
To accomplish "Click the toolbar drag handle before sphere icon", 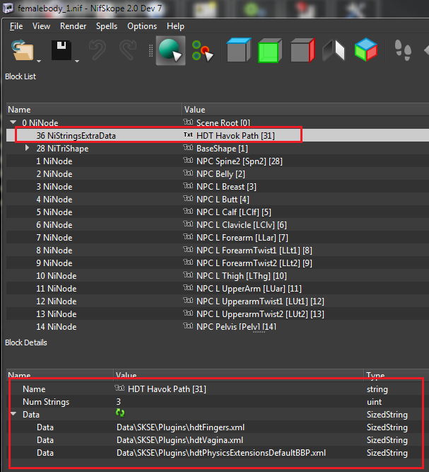I will click(151, 50).
